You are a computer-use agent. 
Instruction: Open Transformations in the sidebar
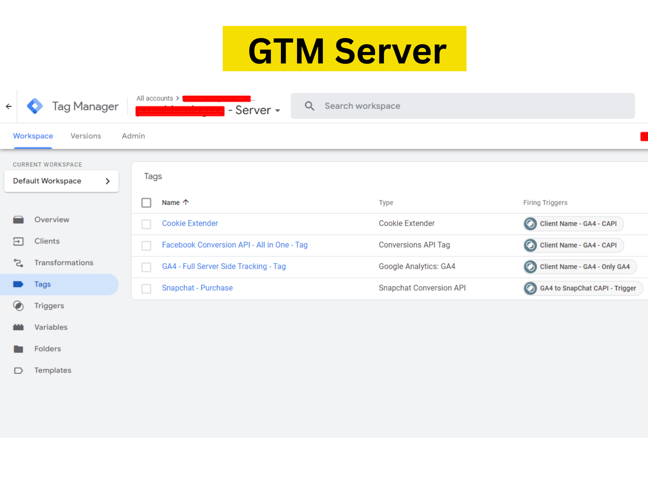[64, 263]
